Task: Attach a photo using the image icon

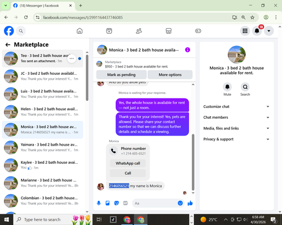Action: coord(108,203)
